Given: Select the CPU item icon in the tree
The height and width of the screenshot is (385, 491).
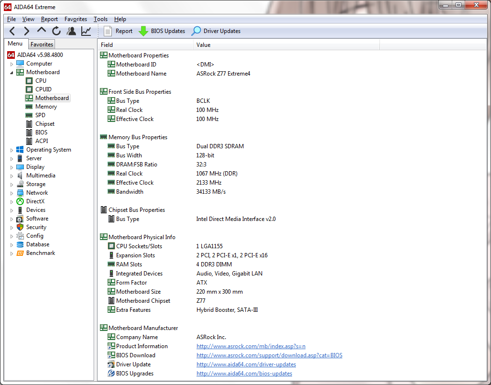Looking at the screenshot, I should 29,81.
